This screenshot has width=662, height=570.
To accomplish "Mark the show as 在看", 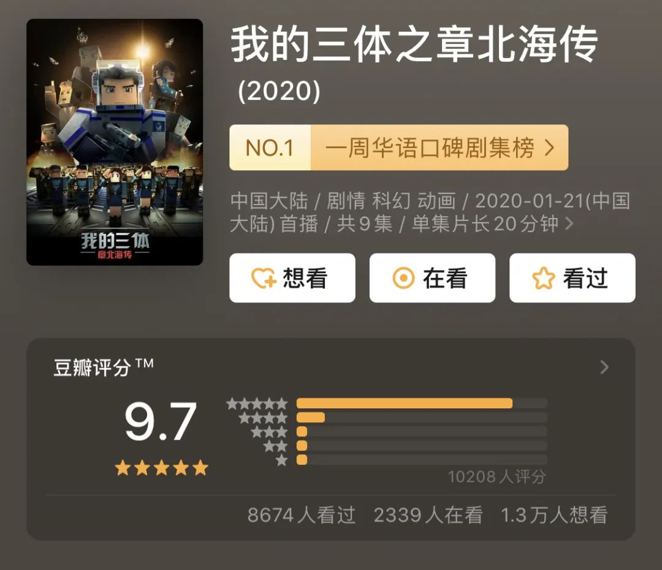I will (x=432, y=278).
